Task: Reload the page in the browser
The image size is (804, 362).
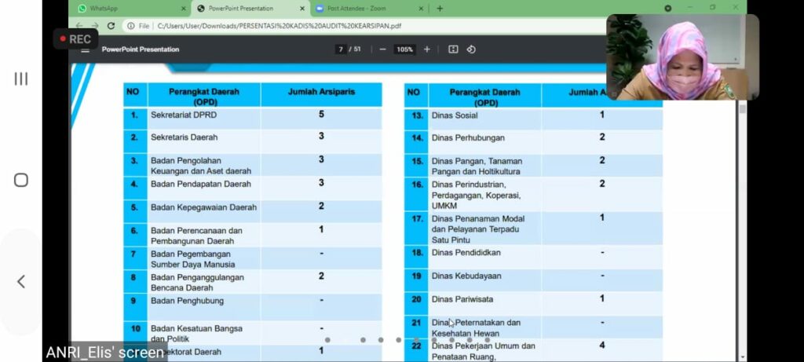Action: click(x=111, y=26)
